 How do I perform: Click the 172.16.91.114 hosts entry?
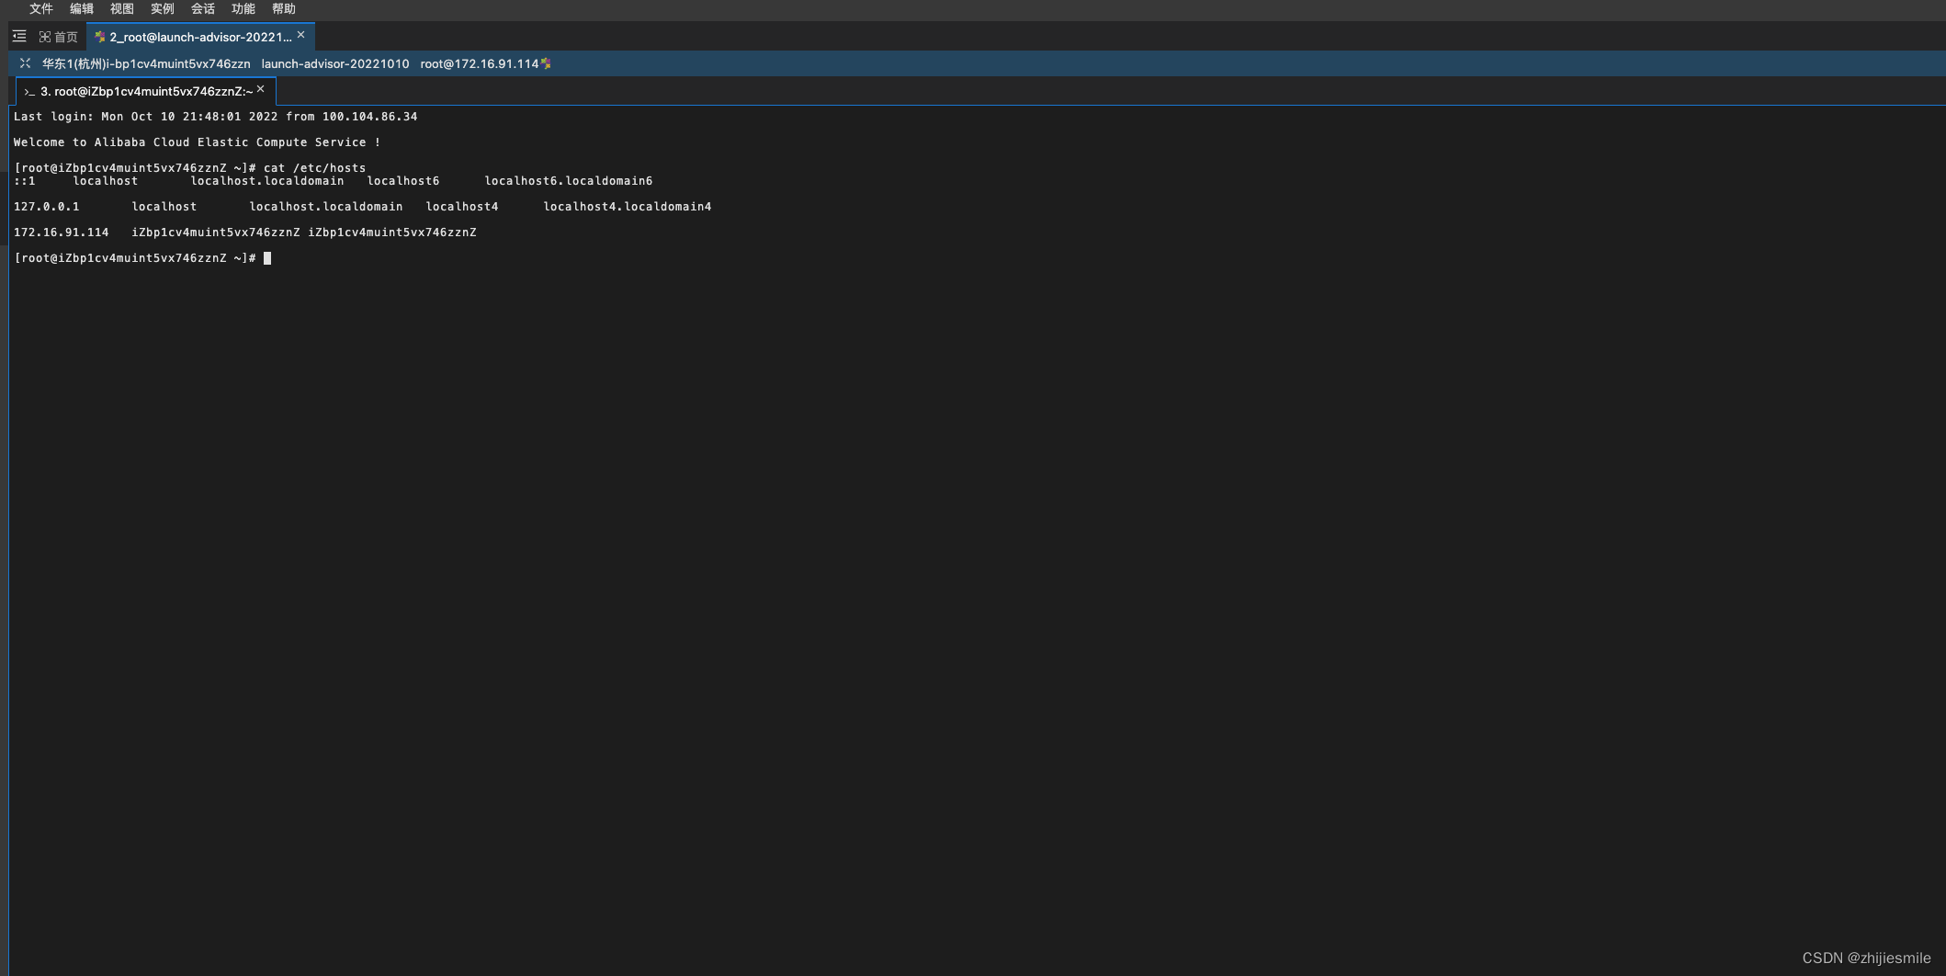pos(245,233)
